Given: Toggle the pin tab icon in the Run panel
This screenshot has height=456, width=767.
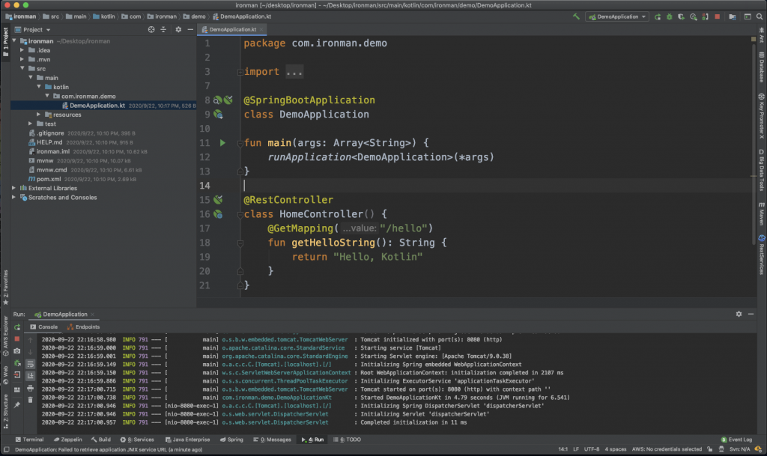Looking at the screenshot, I should click(17, 405).
